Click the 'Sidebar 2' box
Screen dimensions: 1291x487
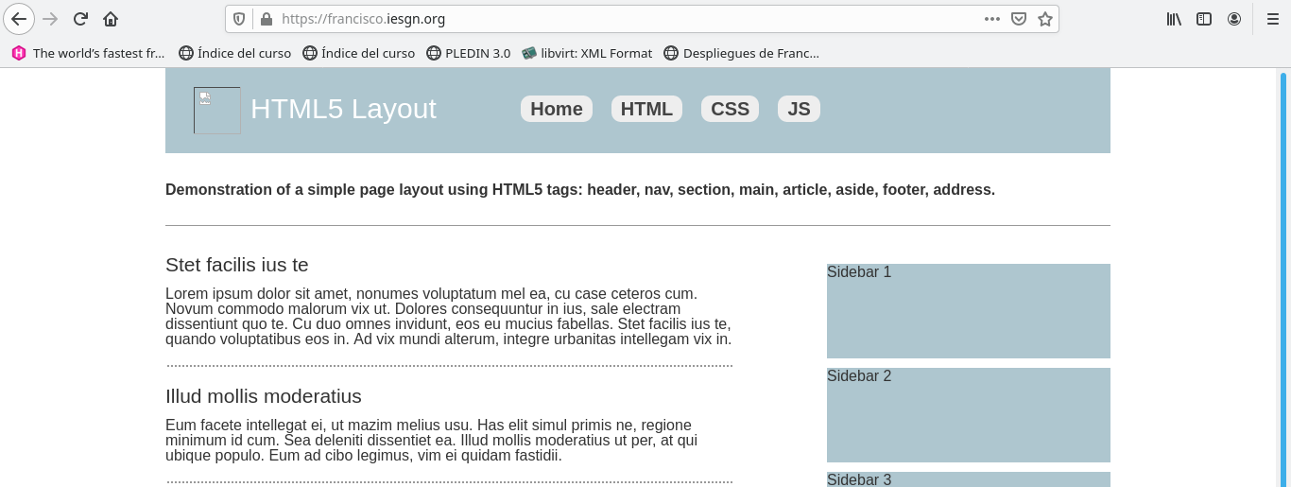coord(969,415)
